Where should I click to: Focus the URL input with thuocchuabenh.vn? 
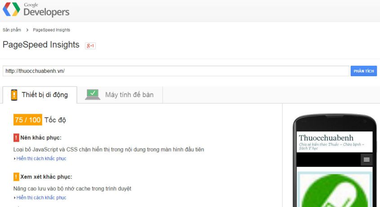coord(176,71)
